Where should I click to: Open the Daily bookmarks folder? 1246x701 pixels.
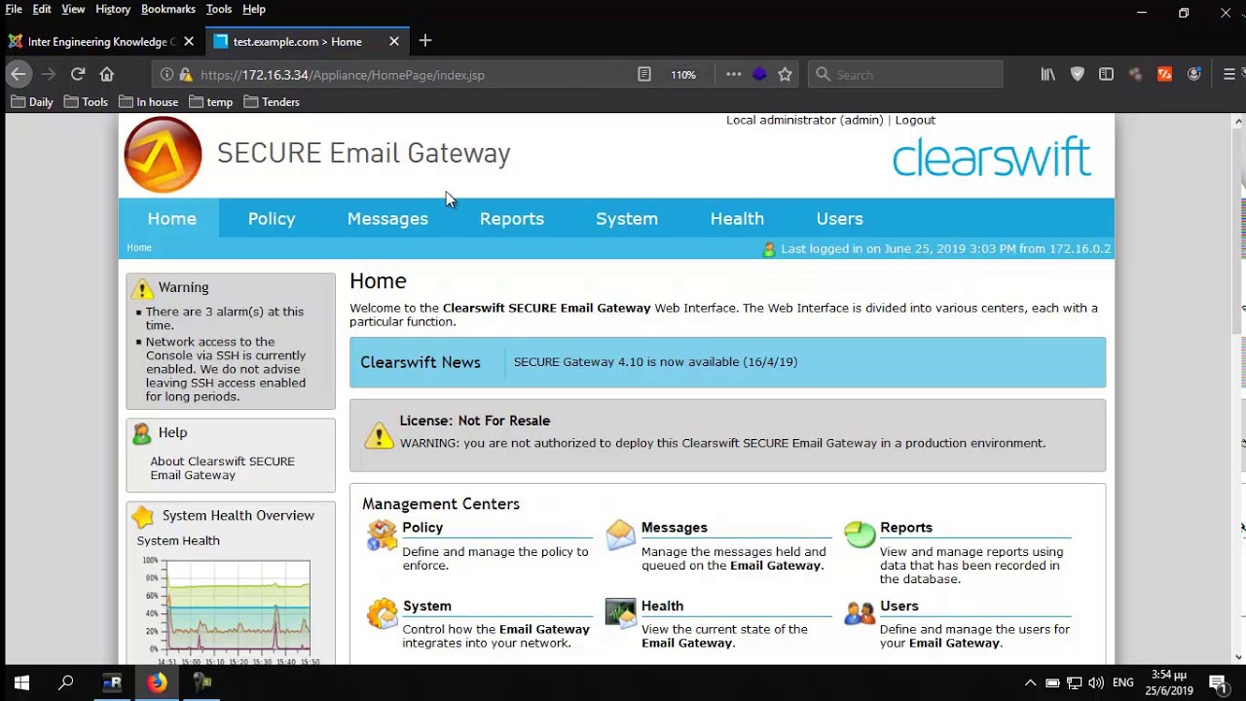32,101
